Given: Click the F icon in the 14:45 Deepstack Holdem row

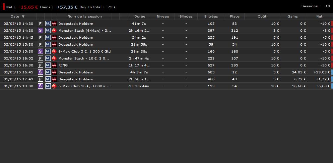Looking at the screenshot, I should (40, 37).
